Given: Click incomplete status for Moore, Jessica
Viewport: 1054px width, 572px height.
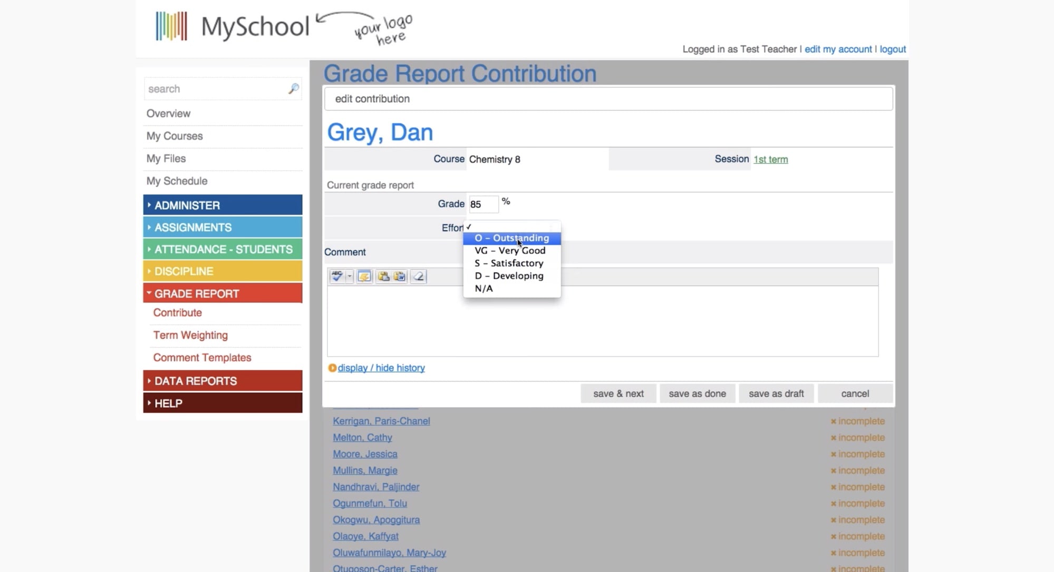Looking at the screenshot, I should [857, 454].
